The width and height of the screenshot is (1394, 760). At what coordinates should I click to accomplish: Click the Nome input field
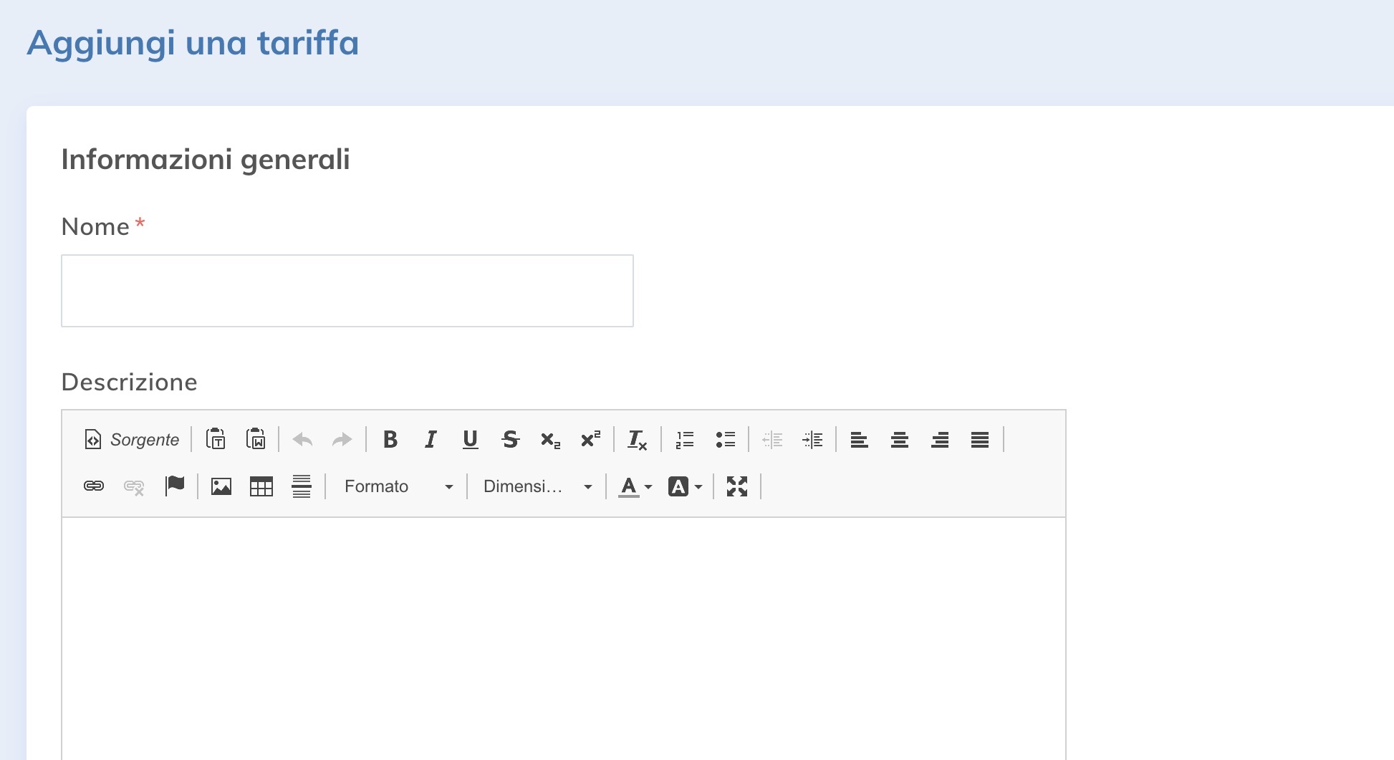click(347, 291)
